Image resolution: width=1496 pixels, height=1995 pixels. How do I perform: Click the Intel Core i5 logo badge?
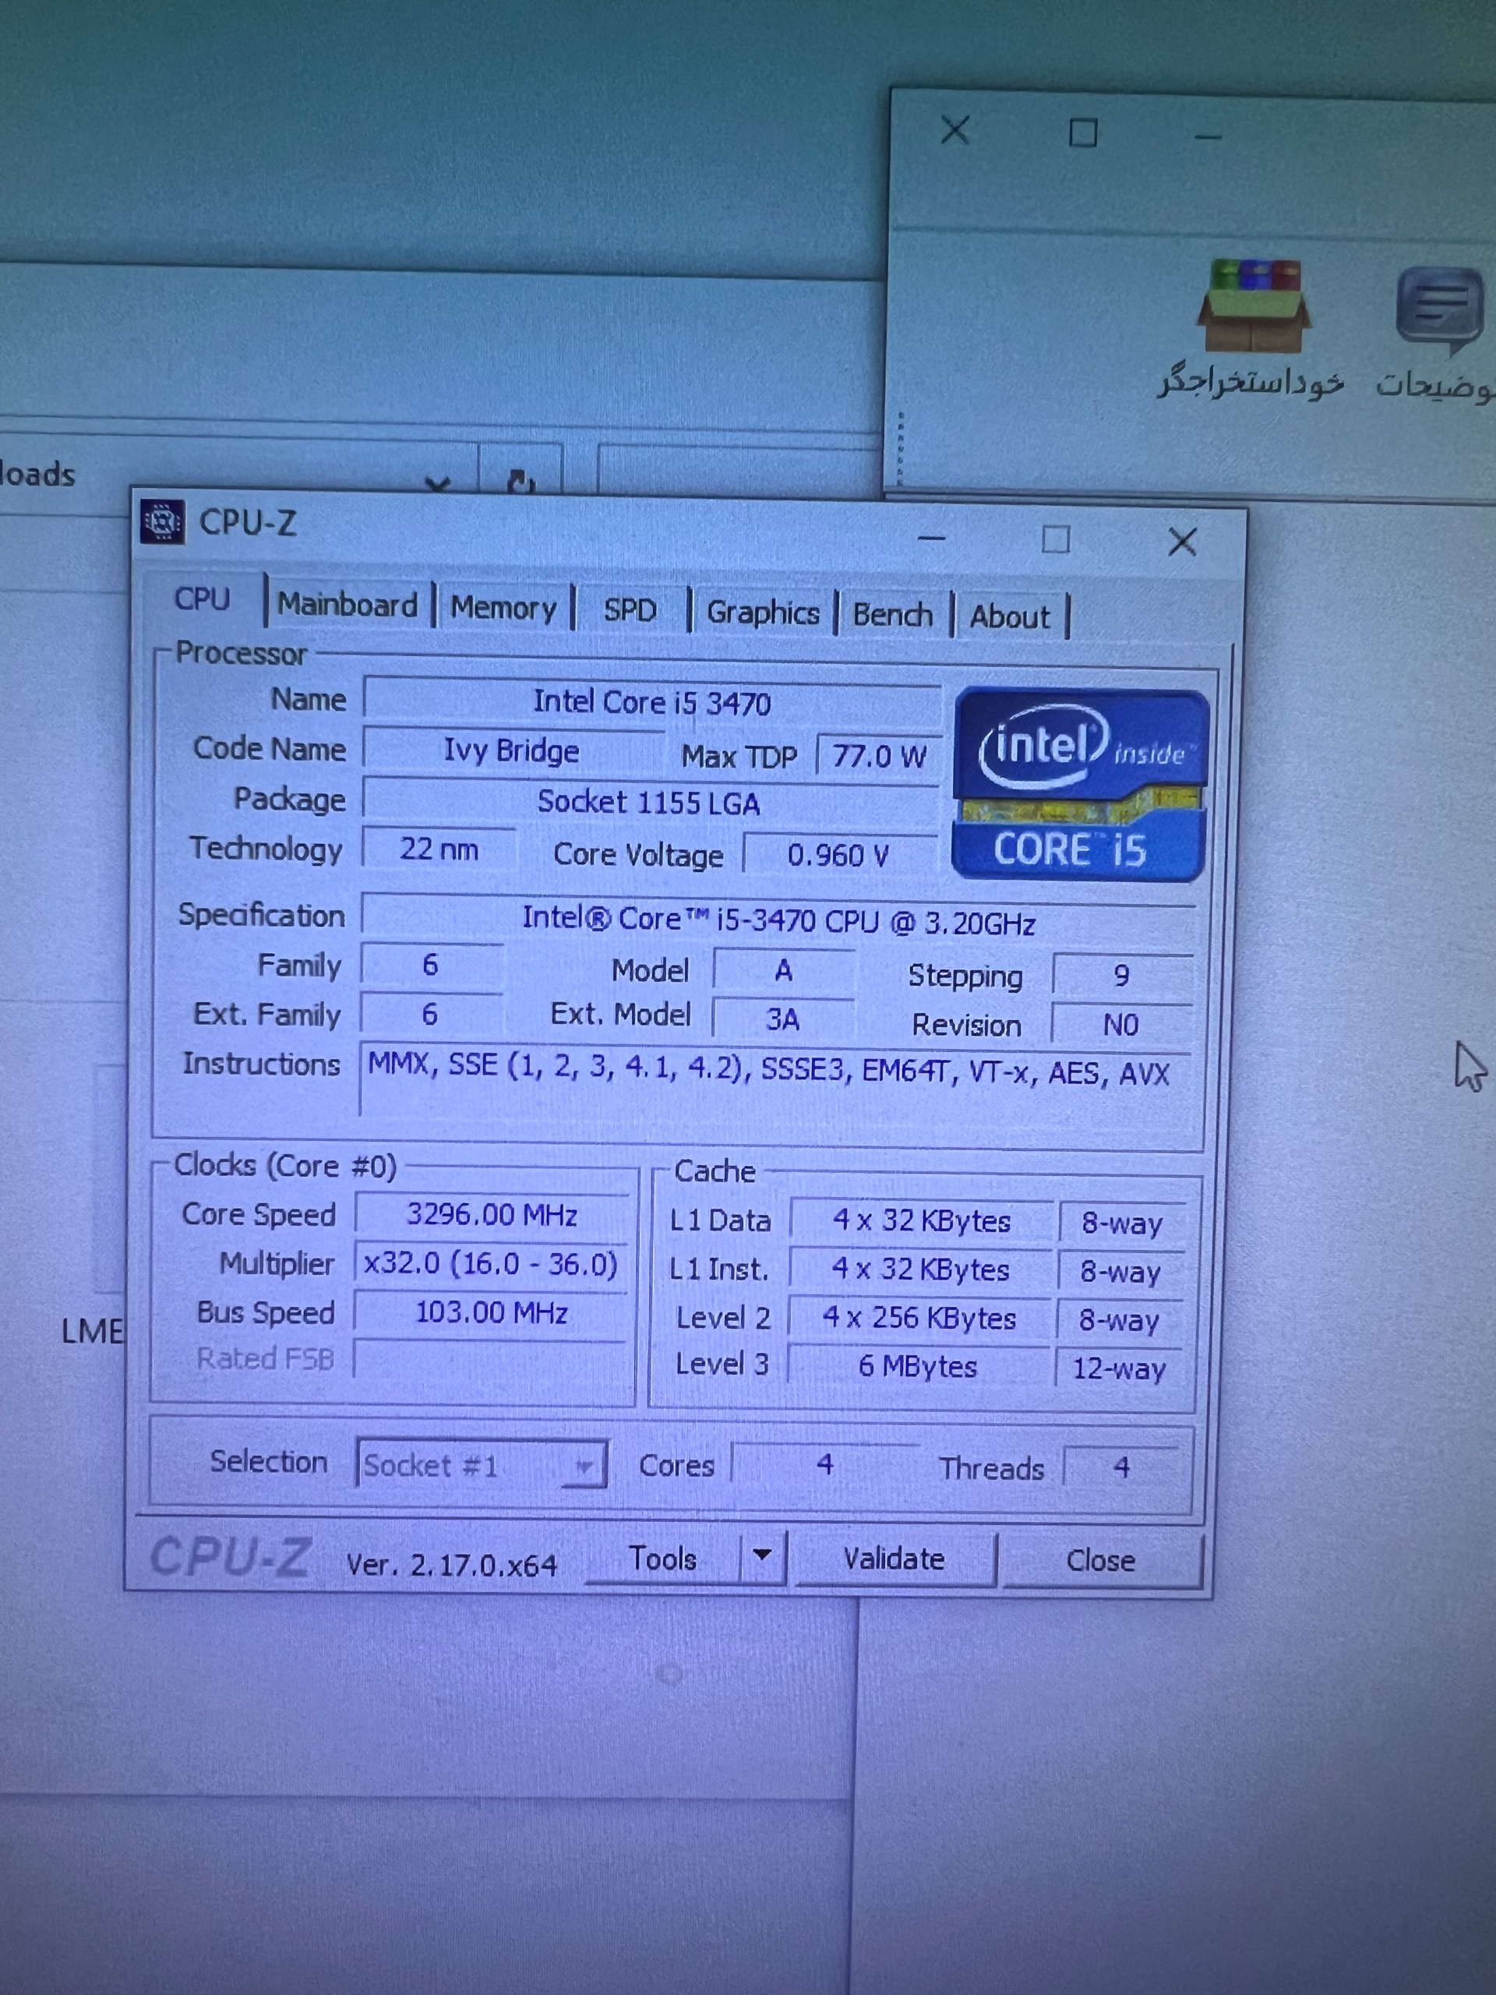(x=1079, y=785)
